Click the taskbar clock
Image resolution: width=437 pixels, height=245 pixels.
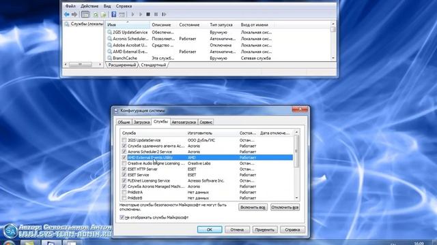pyautogui.click(x=419, y=244)
